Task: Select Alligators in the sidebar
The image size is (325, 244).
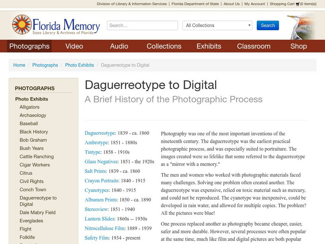Action: click(30, 107)
